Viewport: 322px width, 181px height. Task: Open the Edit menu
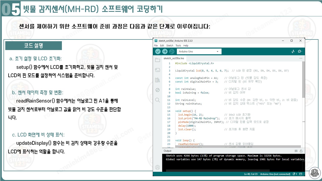pyautogui.click(x=162, y=46)
